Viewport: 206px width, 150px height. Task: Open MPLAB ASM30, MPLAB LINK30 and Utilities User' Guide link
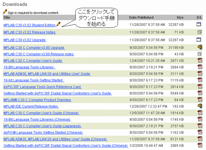(x=47, y=74)
